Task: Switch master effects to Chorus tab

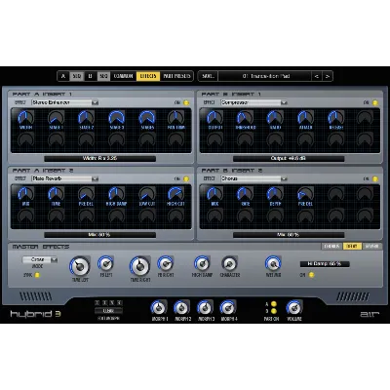Action: (331, 247)
